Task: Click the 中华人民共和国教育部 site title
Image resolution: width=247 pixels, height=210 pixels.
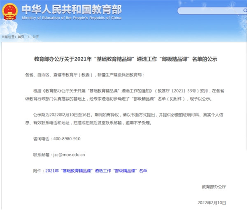Action: (72, 9)
